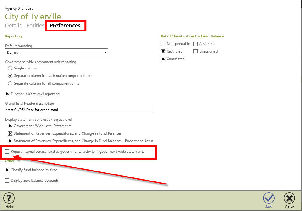The height and width of the screenshot is (211, 302).
Task: Click the Close X icon
Action: pyautogui.click(x=289, y=198)
